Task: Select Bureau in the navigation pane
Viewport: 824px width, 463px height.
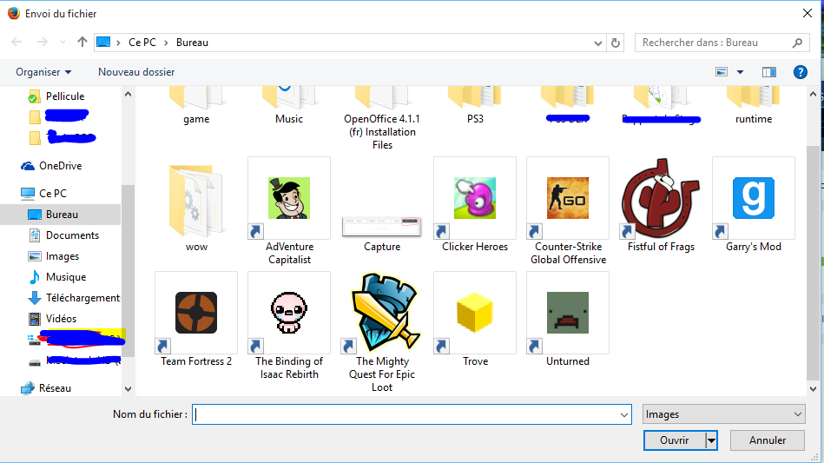Action: coord(61,215)
